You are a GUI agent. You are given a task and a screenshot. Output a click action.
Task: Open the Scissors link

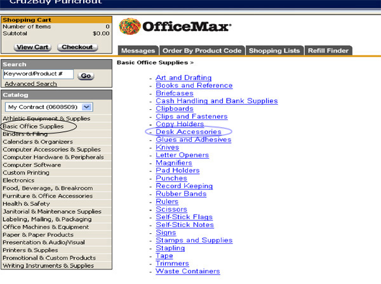pos(171,210)
